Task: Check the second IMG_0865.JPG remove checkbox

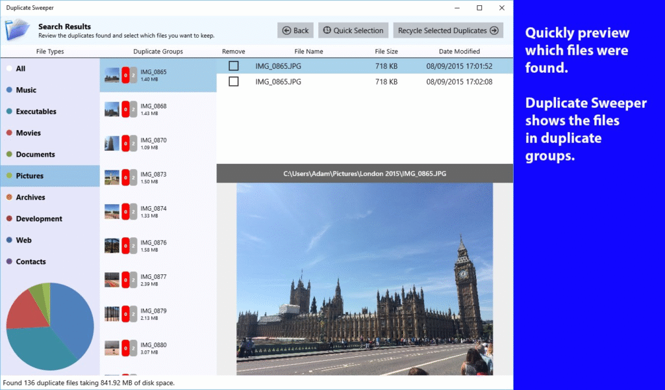Action: (x=234, y=81)
